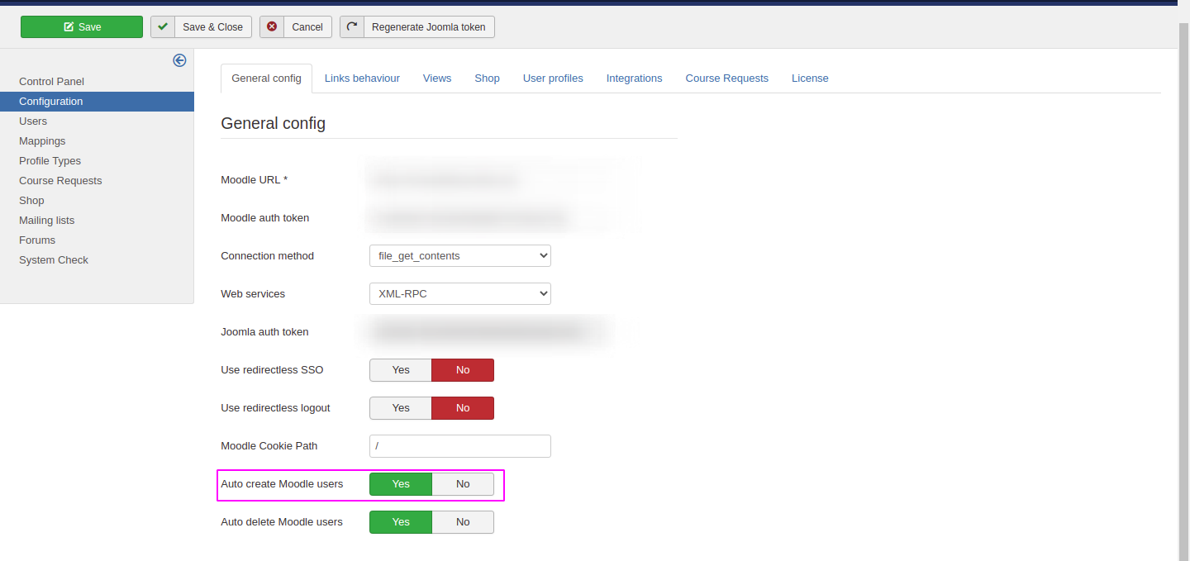
Task: Switch to the Links behaviour tab
Action: 362,78
